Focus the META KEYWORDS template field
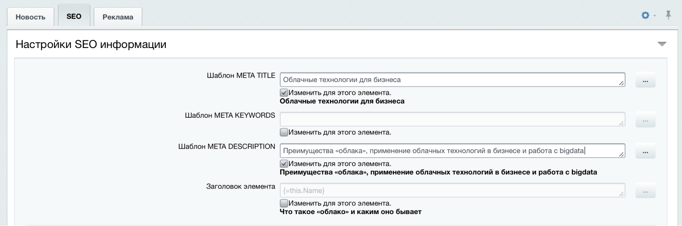 (x=452, y=119)
